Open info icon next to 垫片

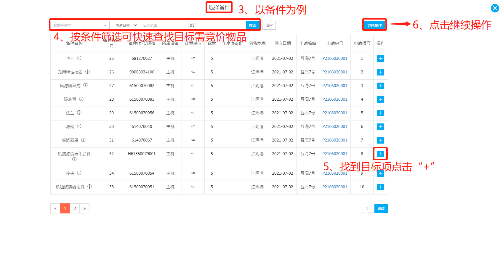tap(79, 58)
